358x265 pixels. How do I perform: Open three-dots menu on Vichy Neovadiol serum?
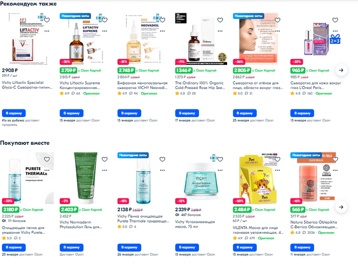(x=162, y=31)
